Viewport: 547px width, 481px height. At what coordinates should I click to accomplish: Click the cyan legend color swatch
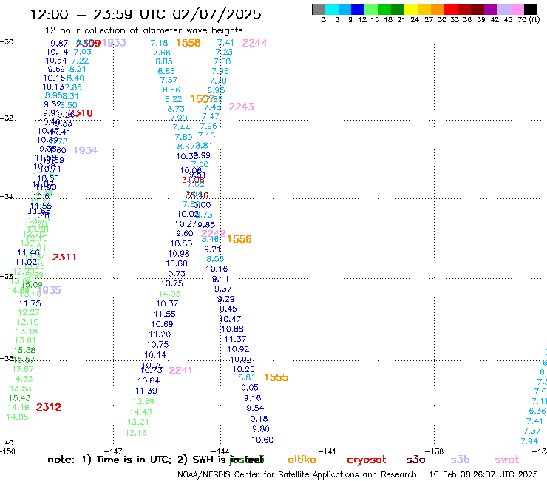coord(332,9)
